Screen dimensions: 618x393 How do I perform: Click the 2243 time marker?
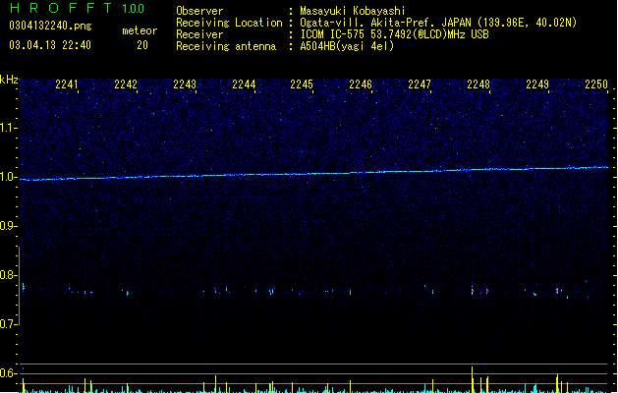click(185, 84)
